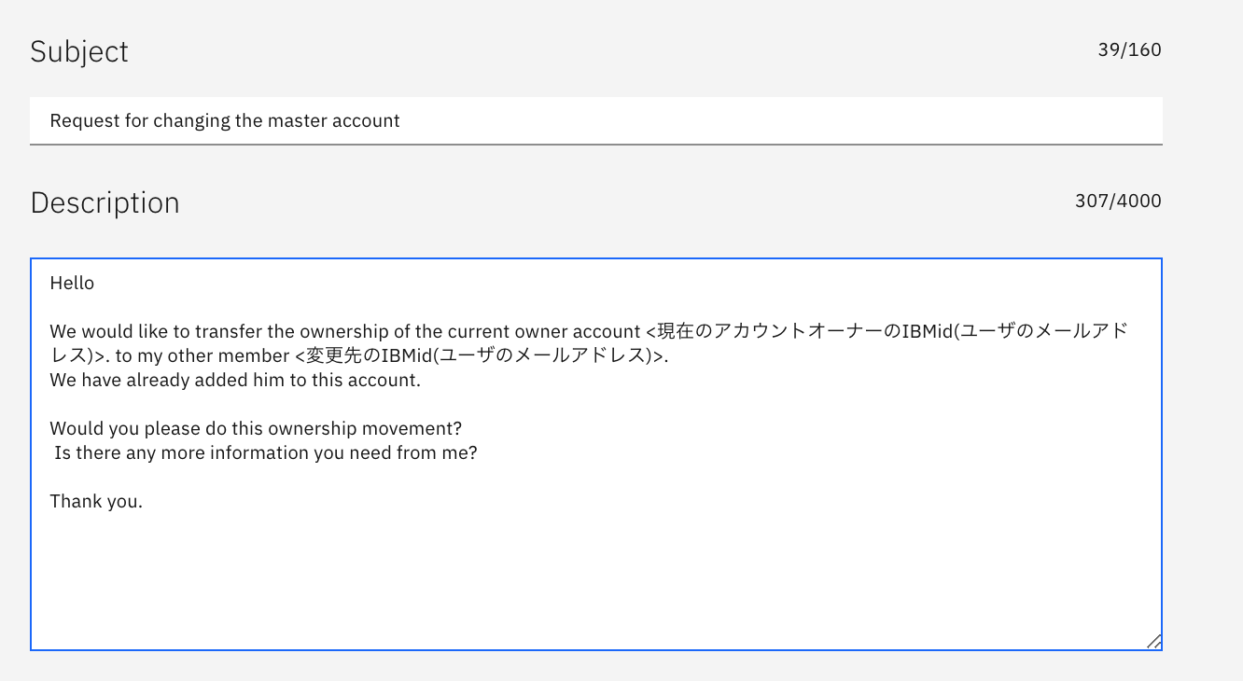Click the word "Hello" in the description
This screenshot has height=681, width=1243.
[72, 283]
